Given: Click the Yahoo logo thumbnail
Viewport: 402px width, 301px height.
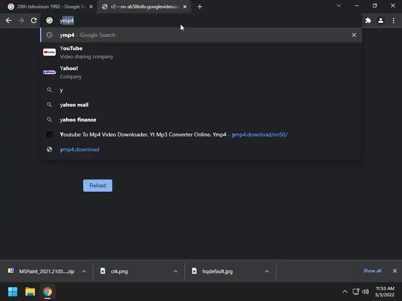Looking at the screenshot, I should pos(49,72).
